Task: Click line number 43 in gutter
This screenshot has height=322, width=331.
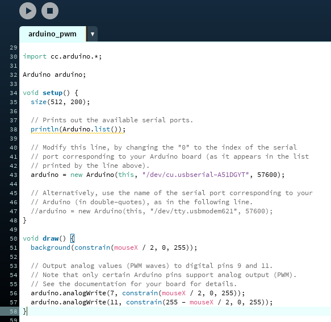Action: (14, 175)
